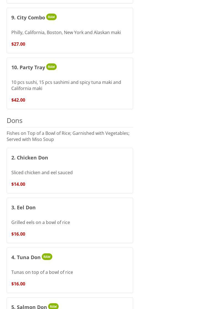Click the $16.00 price under Eel Don

point(18,234)
